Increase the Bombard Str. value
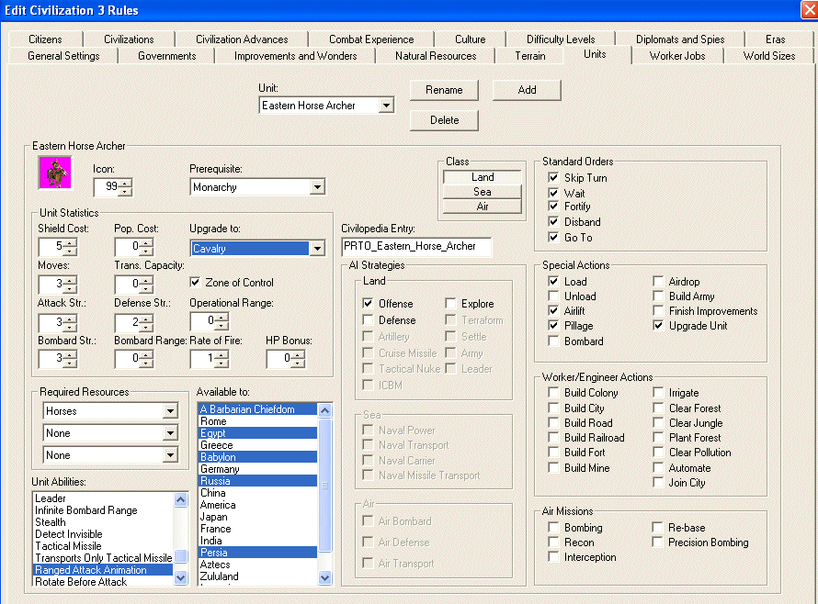 69,354
